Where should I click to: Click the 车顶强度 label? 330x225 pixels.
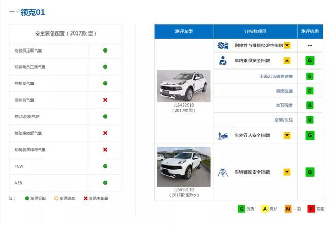click(285, 105)
